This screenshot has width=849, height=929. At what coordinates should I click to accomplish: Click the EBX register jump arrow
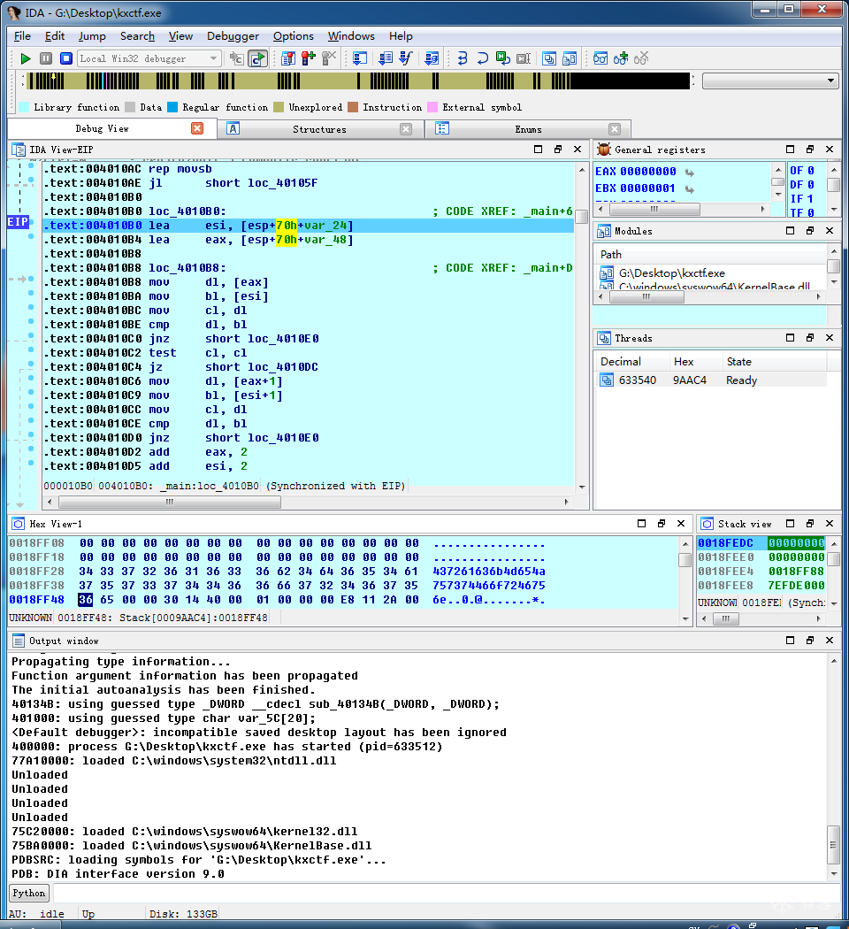click(x=690, y=189)
